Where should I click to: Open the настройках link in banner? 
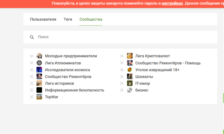tap(172, 3)
